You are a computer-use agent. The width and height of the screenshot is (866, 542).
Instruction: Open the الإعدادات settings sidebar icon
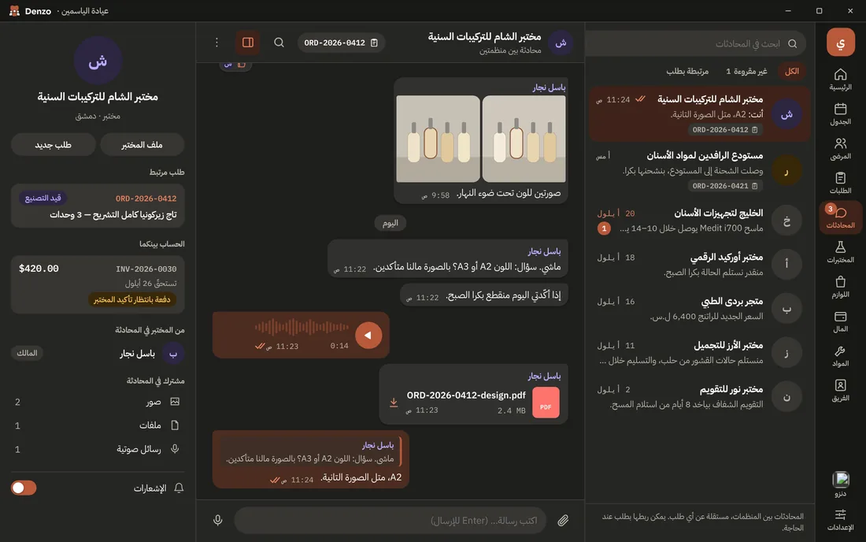coord(840,519)
